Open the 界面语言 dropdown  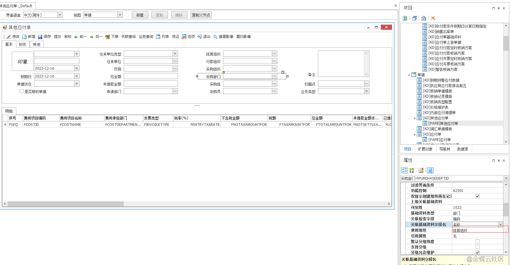click(60, 15)
